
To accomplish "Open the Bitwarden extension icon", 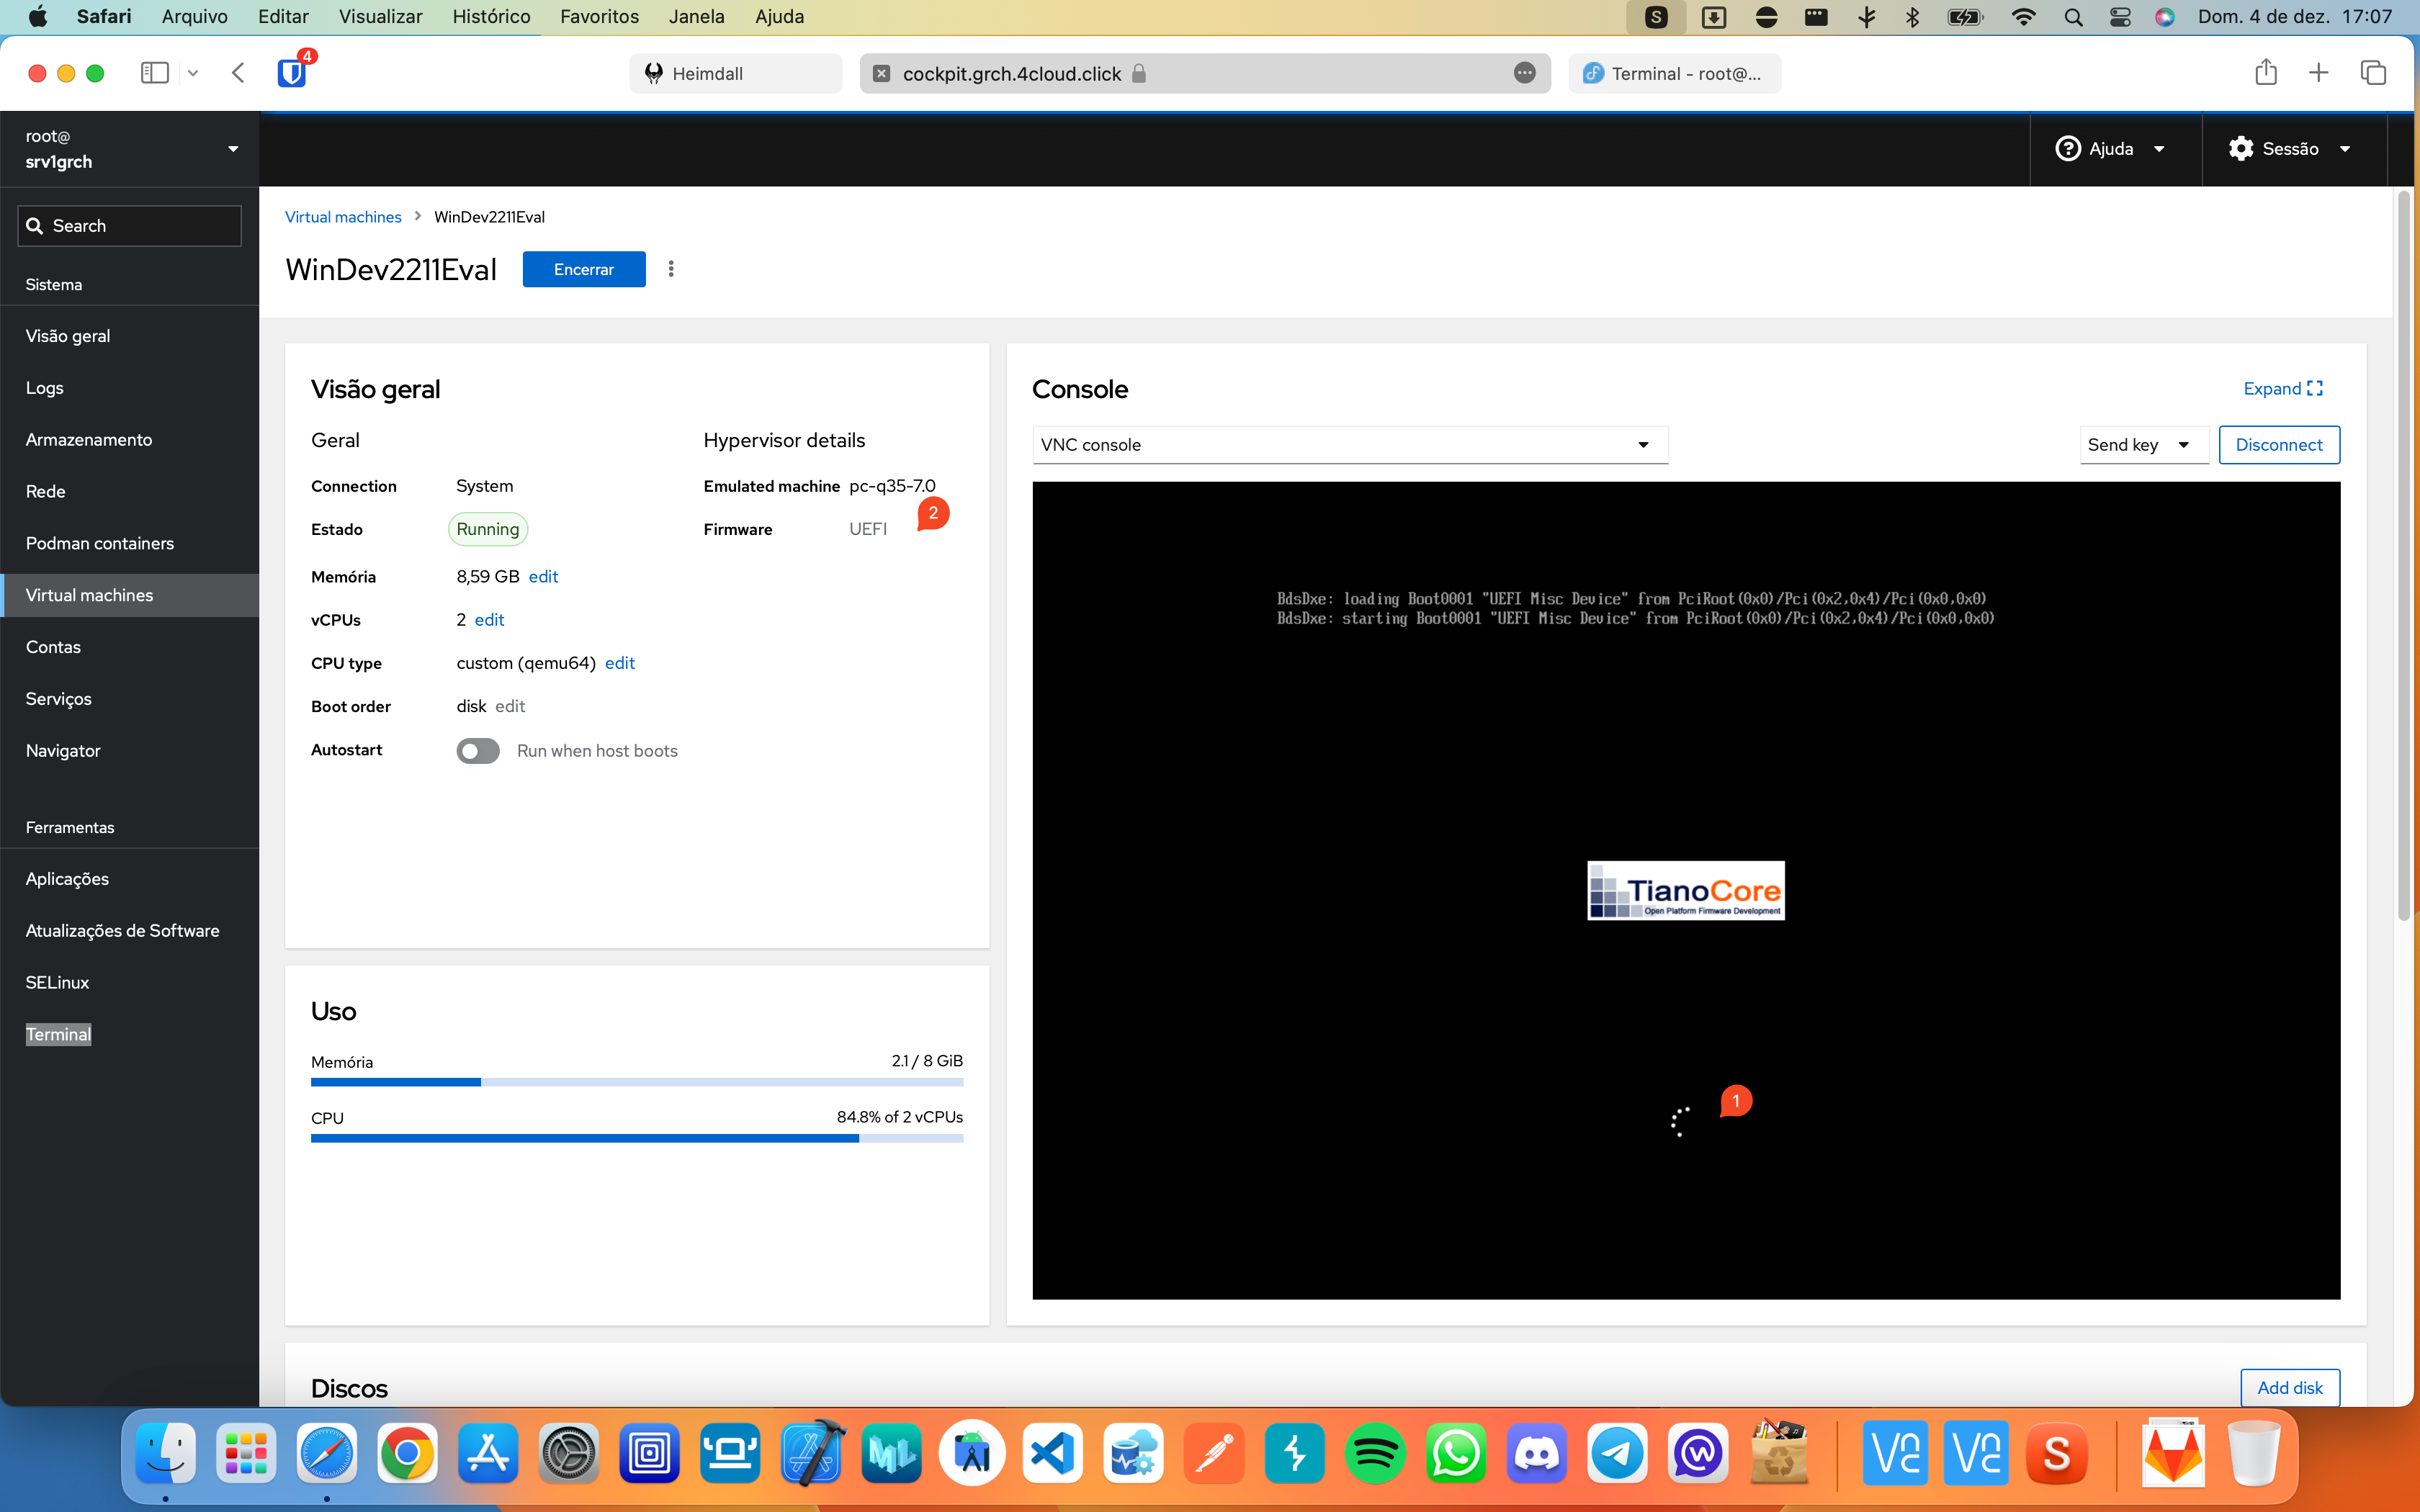I will 292,73.
